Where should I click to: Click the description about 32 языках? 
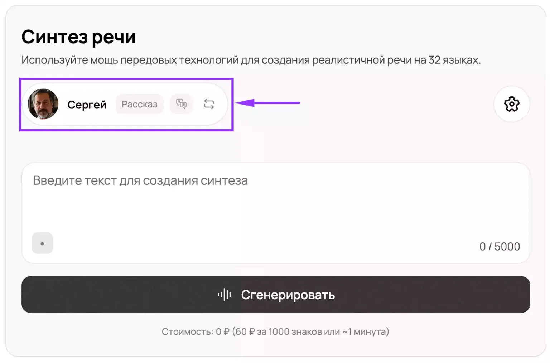tap(251, 60)
